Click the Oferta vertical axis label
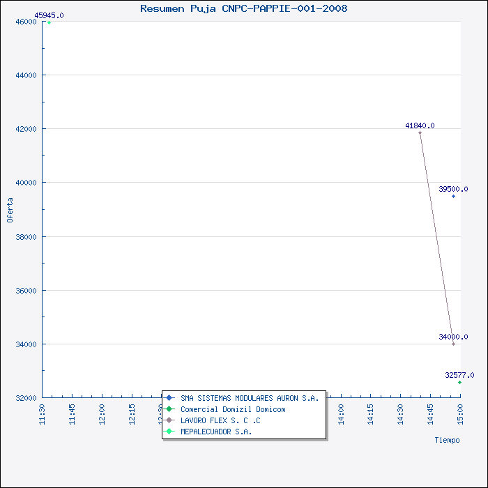The width and height of the screenshot is (488, 488). [10, 210]
